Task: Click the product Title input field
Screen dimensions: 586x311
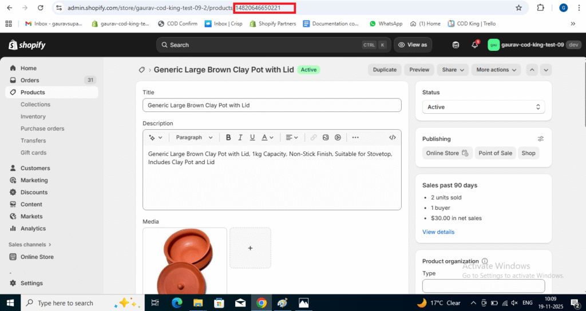Action: [x=272, y=105]
